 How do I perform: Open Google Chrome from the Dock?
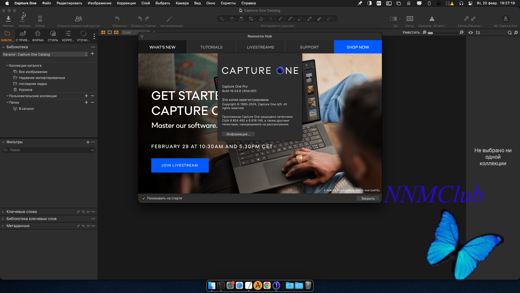coord(267,285)
